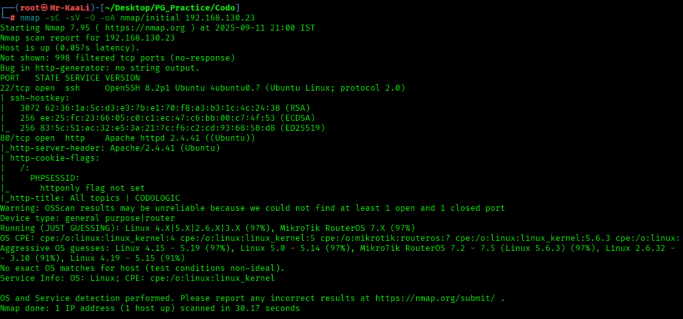The width and height of the screenshot is (683, 319).
Task: Click the 22/tcp open ssh line
Action: [202, 88]
